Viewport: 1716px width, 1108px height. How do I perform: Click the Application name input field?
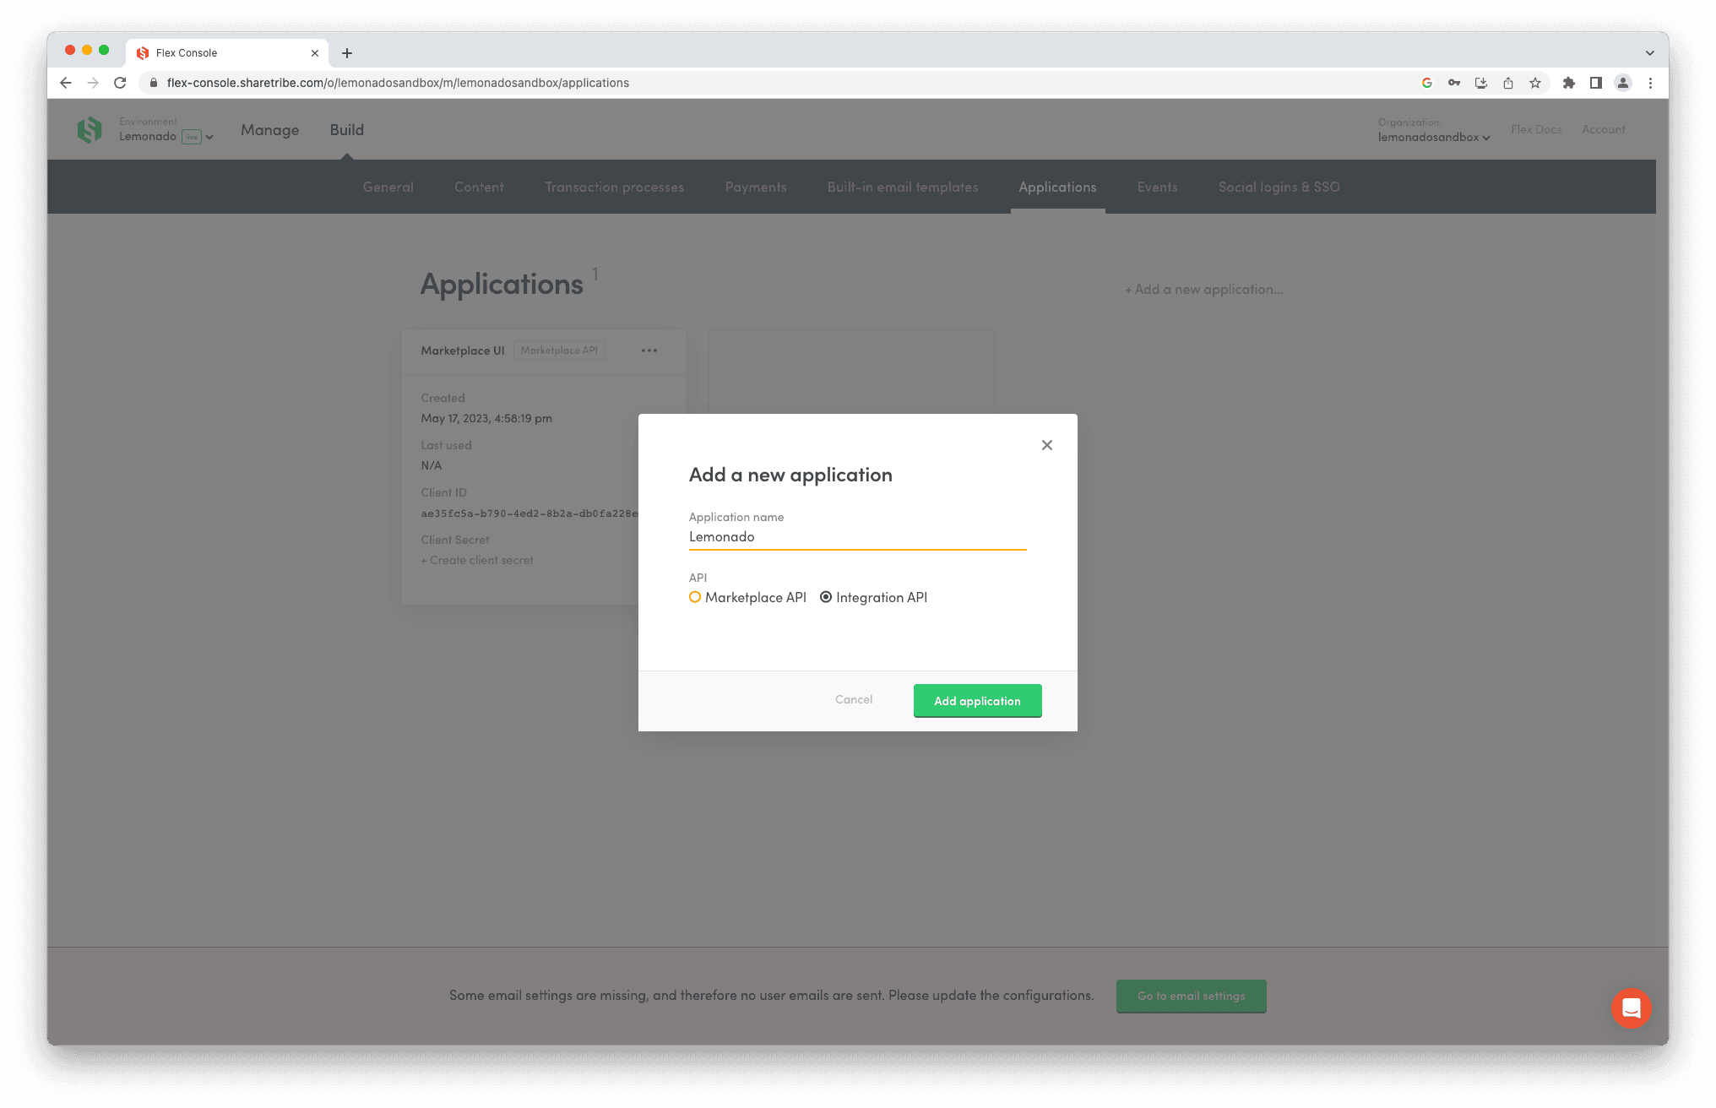pyautogui.click(x=858, y=536)
